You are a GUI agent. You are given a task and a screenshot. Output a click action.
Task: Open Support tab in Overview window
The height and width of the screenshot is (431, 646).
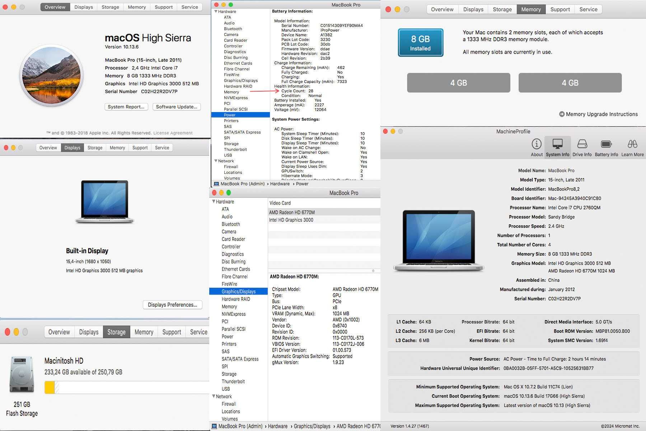tap(164, 7)
